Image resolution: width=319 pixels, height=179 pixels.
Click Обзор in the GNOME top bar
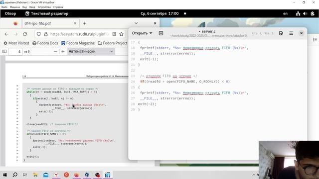[x=10, y=13]
